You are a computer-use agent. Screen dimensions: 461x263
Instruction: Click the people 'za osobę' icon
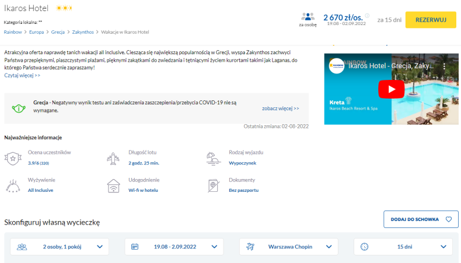tap(308, 17)
